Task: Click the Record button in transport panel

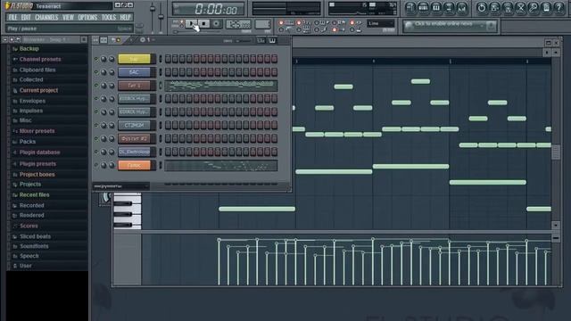Action: tap(216, 24)
